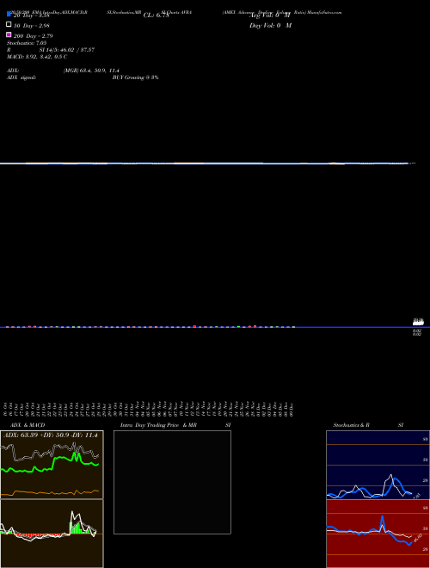Click the 'Stochastics: 7.05' value
This screenshot has width=430, height=568.
tap(27, 43)
